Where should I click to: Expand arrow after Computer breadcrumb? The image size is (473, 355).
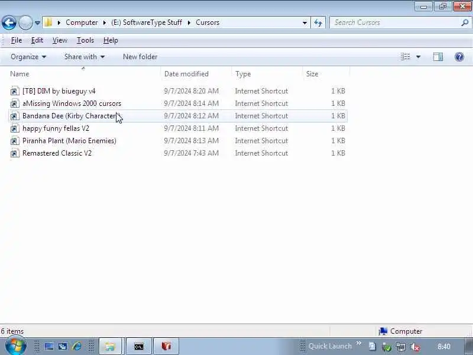tap(105, 22)
